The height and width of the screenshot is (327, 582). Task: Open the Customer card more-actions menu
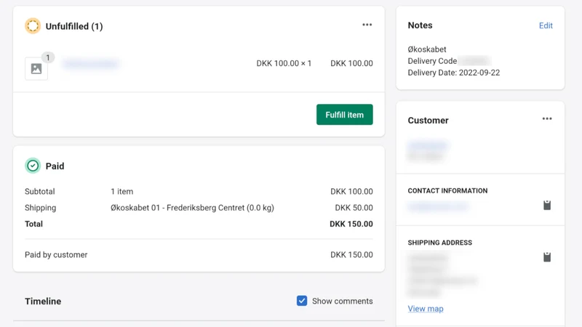(547, 119)
